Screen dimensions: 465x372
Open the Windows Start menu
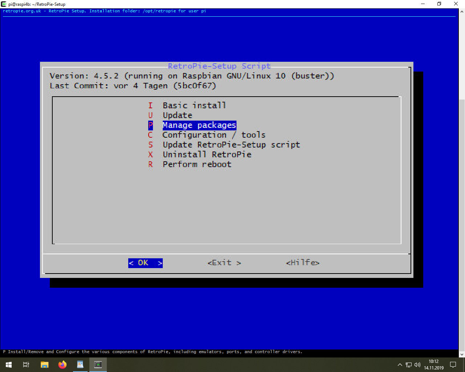tap(9, 364)
